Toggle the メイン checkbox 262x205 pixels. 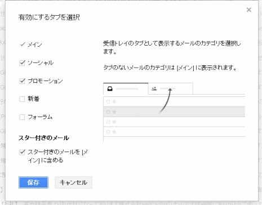[22, 44]
